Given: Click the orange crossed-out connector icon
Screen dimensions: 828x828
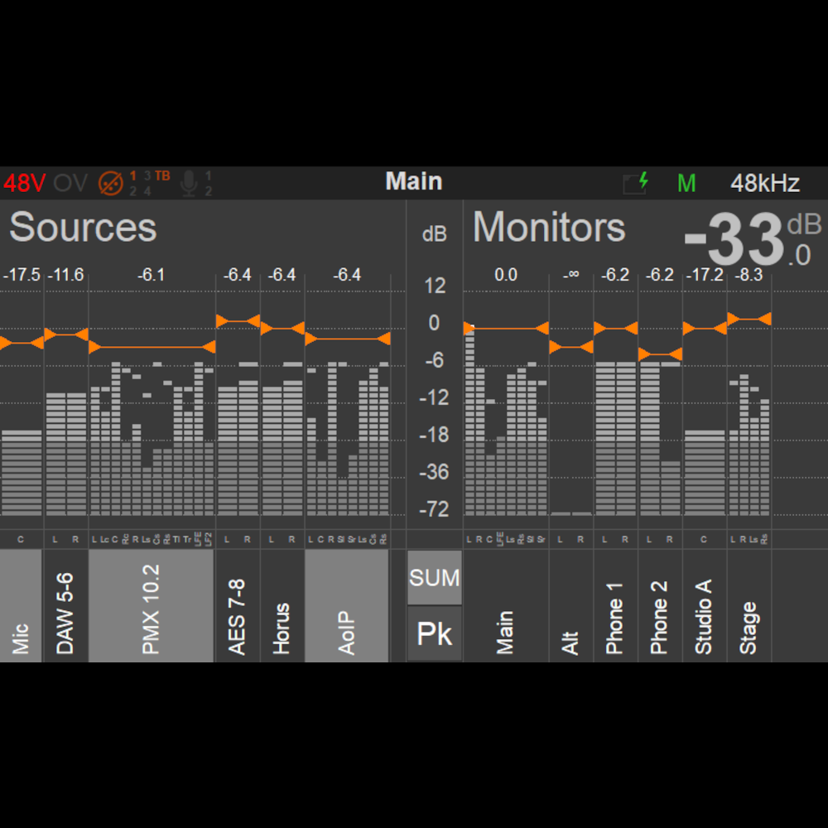Looking at the screenshot, I should pos(111,184).
